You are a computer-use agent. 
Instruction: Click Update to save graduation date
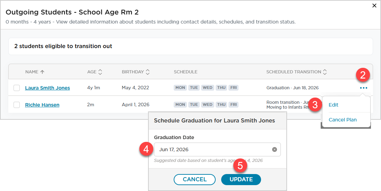(x=241, y=179)
